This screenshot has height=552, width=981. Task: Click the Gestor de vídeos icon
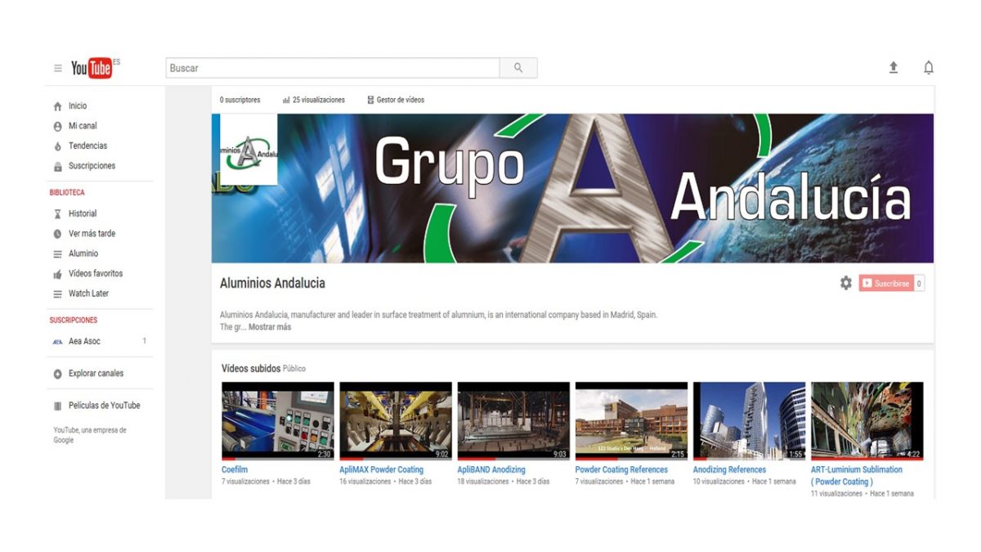pyautogui.click(x=370, y=100)
